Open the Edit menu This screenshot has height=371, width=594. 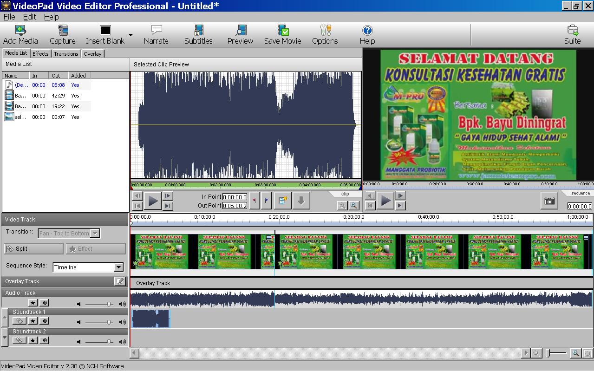29,17
